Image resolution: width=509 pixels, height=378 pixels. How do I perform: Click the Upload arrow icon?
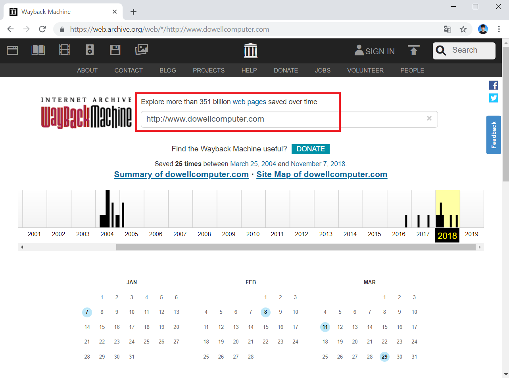pyautogui.click(x=414, y=50)
